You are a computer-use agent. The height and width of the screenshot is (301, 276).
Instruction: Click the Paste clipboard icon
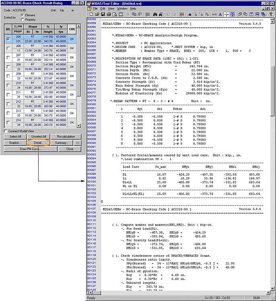140,14
